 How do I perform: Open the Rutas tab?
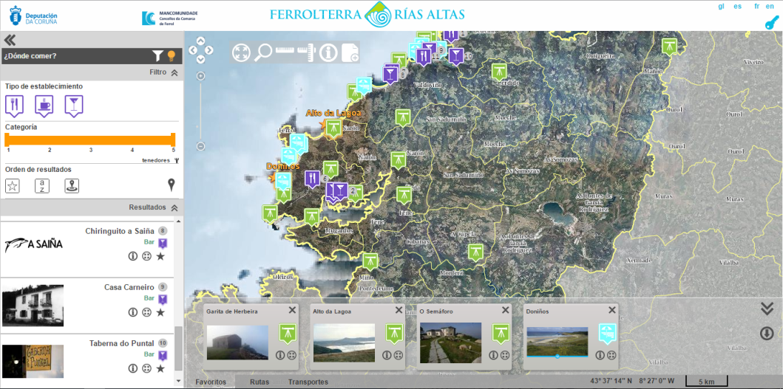pos(260,382)
